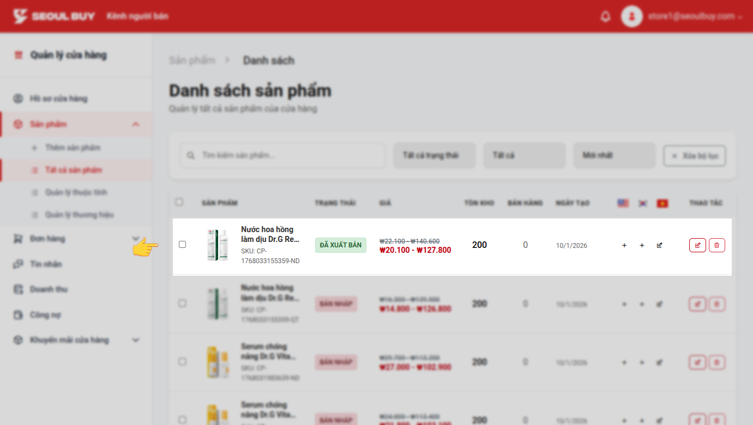The width and height of the screenshot is (753, 425).
Task: Click the Vietnamese translation edit icon in first row
Action: (659, 245)
